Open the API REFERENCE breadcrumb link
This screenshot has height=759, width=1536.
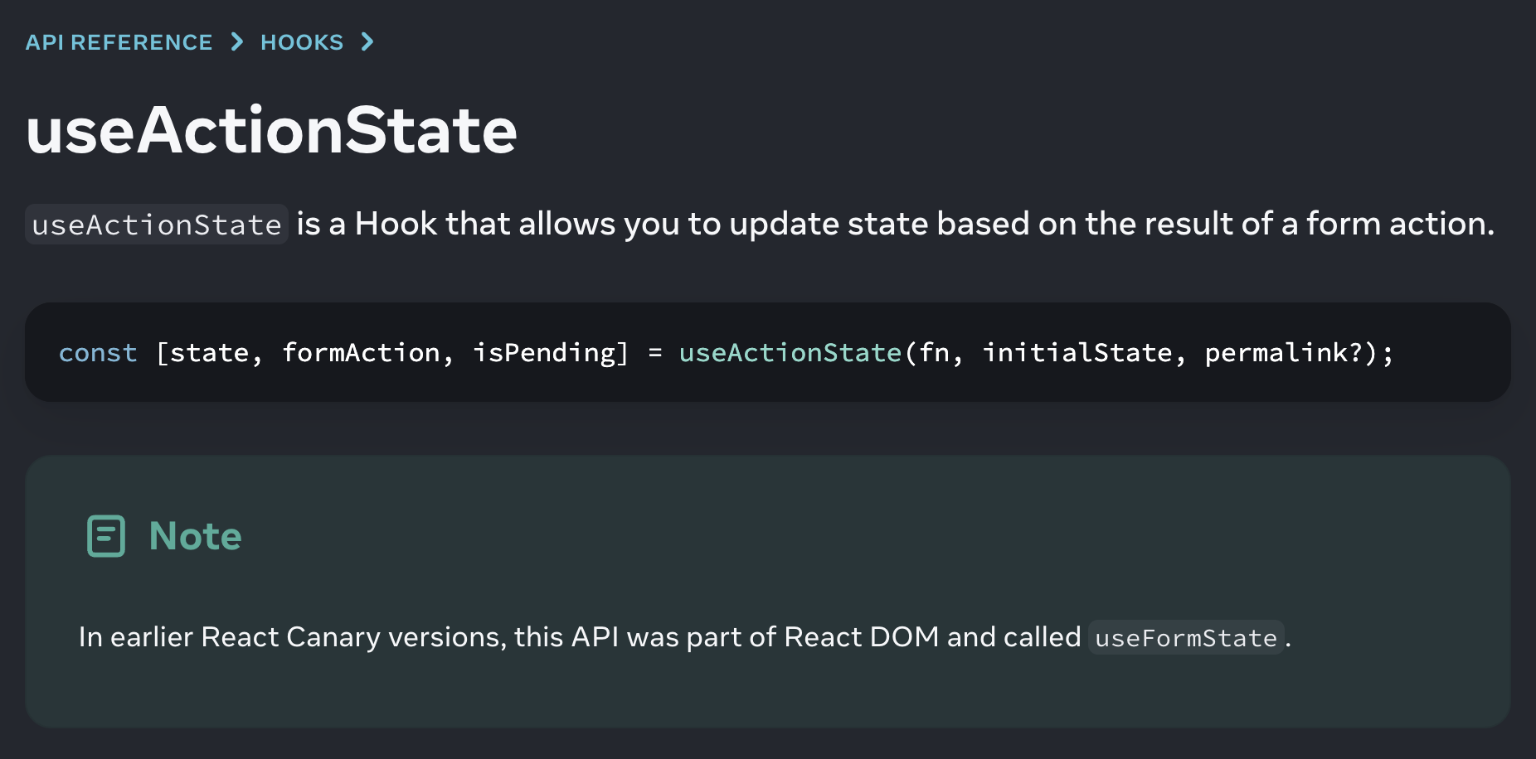coord(119,42)
